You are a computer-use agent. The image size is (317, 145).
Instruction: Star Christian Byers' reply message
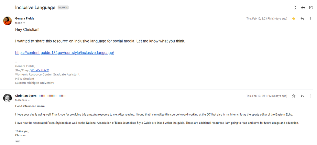294,96
